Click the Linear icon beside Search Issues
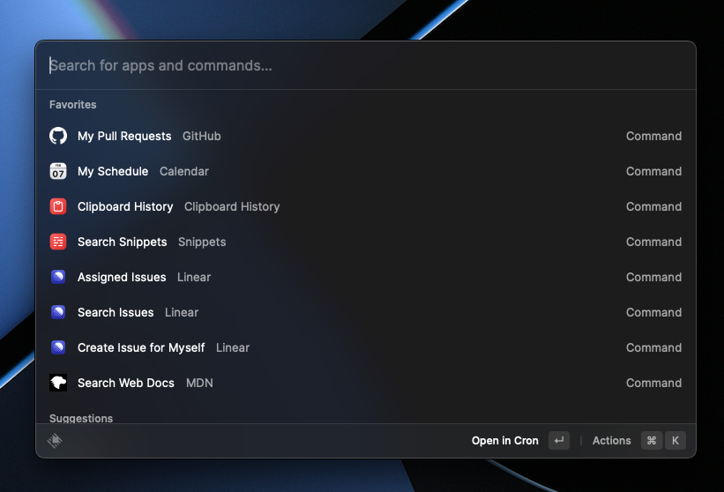This screenshot has width=724, height=492. point(58,312)
